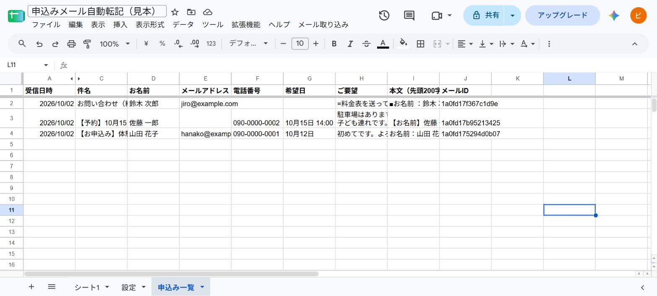Open the fill color picker

(403, 44)
